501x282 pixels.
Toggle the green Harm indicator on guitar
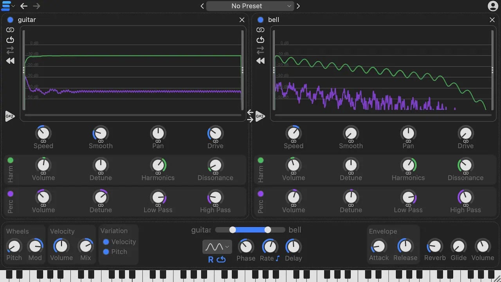coord(10,160)
